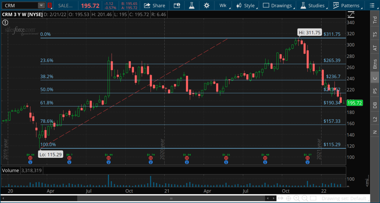Open the red symbol link selector

coord(49,5)
